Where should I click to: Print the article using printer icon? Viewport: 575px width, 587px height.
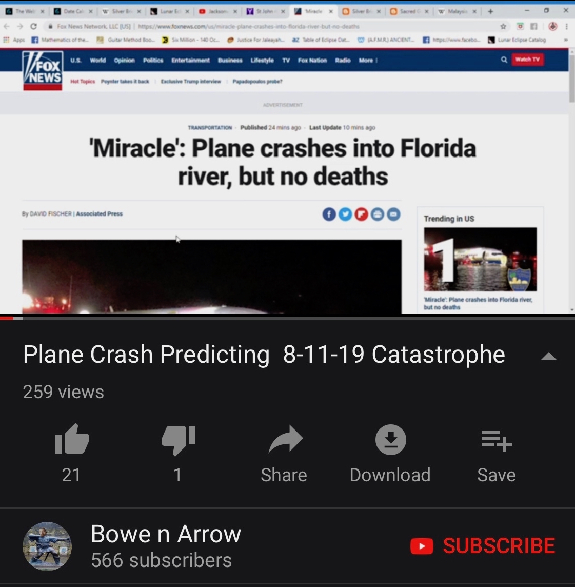[x=378, y=214]
